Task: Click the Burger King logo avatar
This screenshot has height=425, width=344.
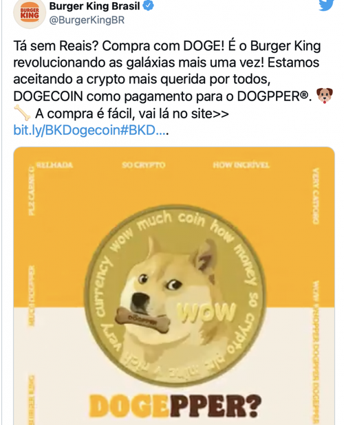Action: (x=30, y=13)
